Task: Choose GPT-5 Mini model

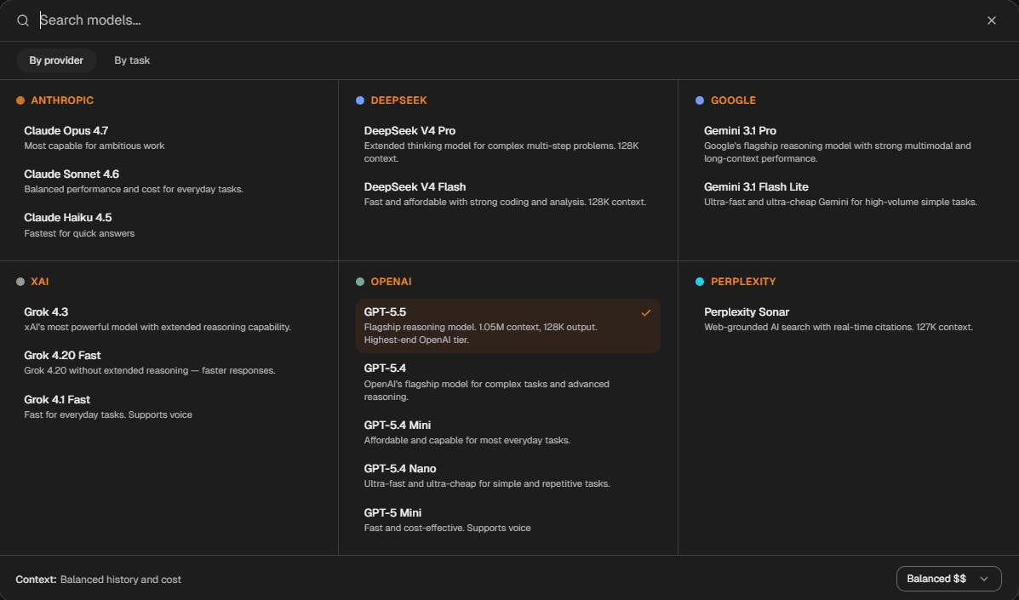Action: [508, 519]
